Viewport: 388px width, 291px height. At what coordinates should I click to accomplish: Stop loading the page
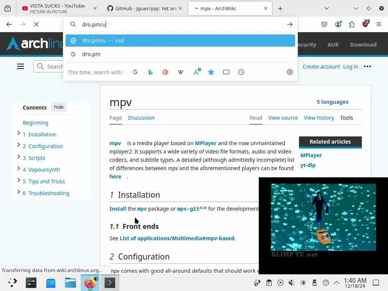click(x=36, y=24)
